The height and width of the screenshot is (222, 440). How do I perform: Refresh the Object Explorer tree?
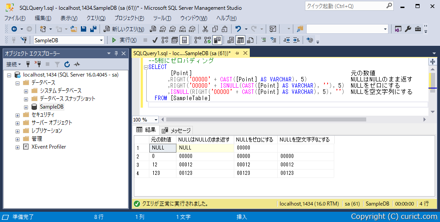point(67,65)
